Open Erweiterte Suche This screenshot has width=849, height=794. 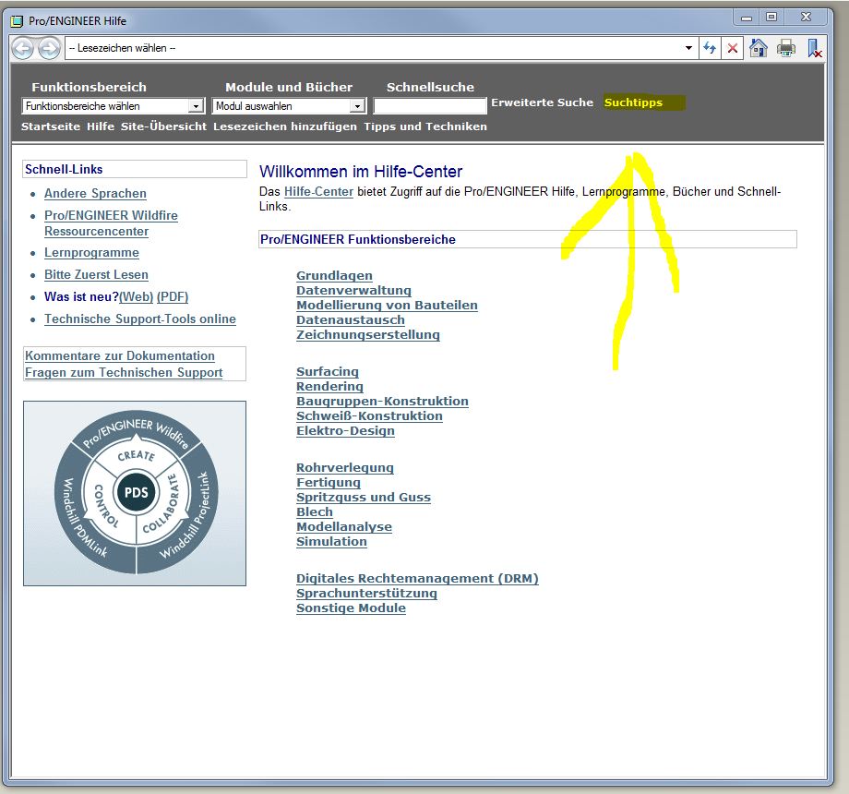tap(542, 102)
